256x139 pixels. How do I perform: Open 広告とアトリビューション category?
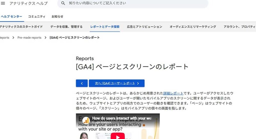[x=144, y=27]
